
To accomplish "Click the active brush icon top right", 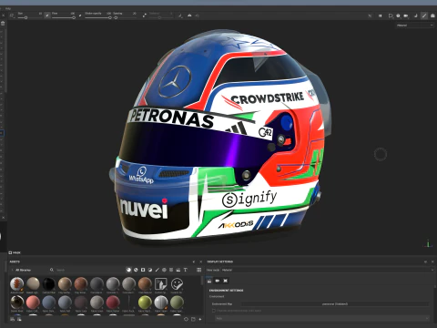I will 424,15.
